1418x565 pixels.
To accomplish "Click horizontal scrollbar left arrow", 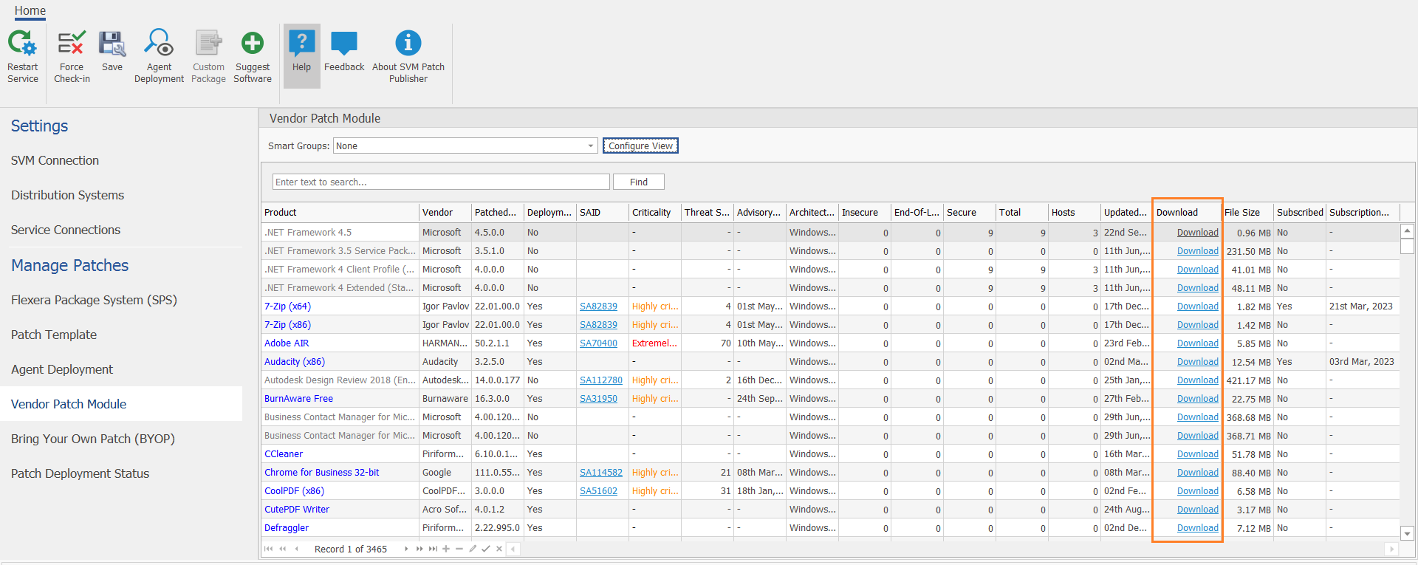I will [513, 549].
